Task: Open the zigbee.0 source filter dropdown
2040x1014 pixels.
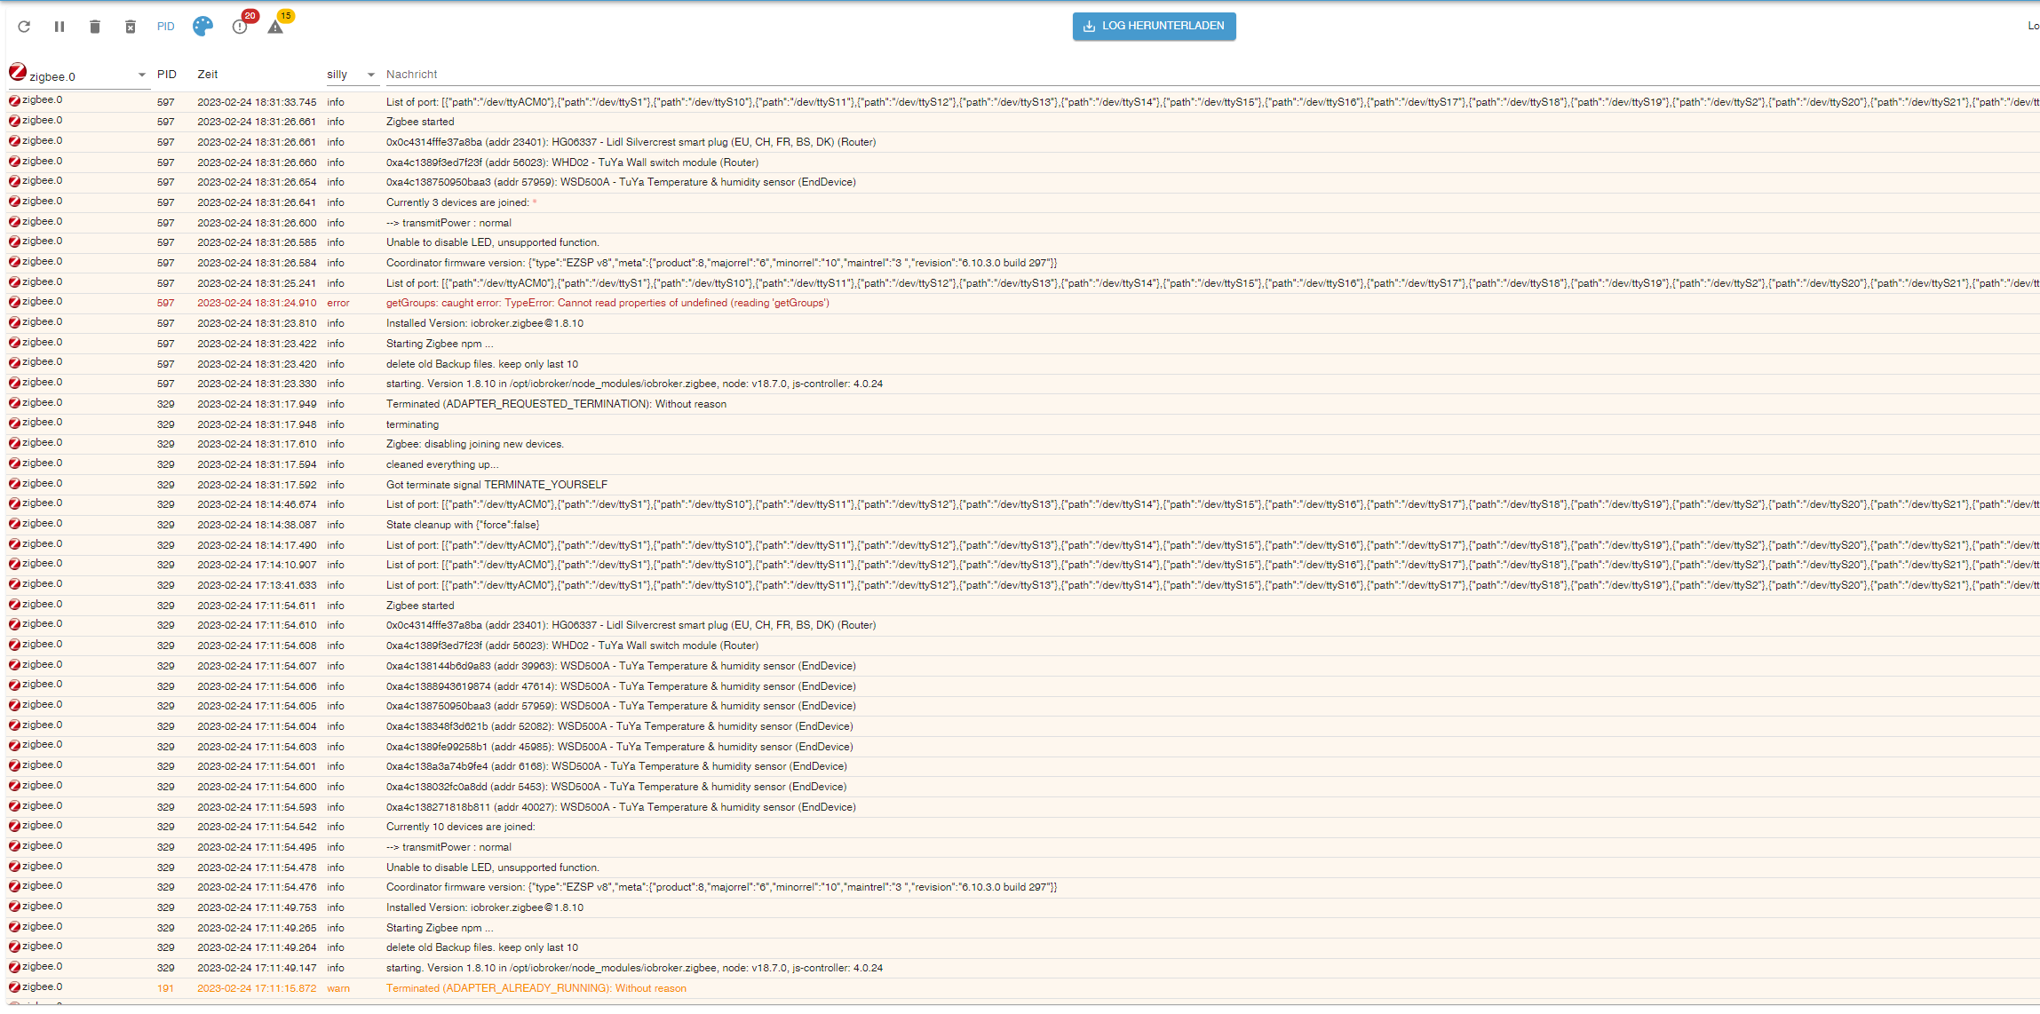Action: point(141,75)
